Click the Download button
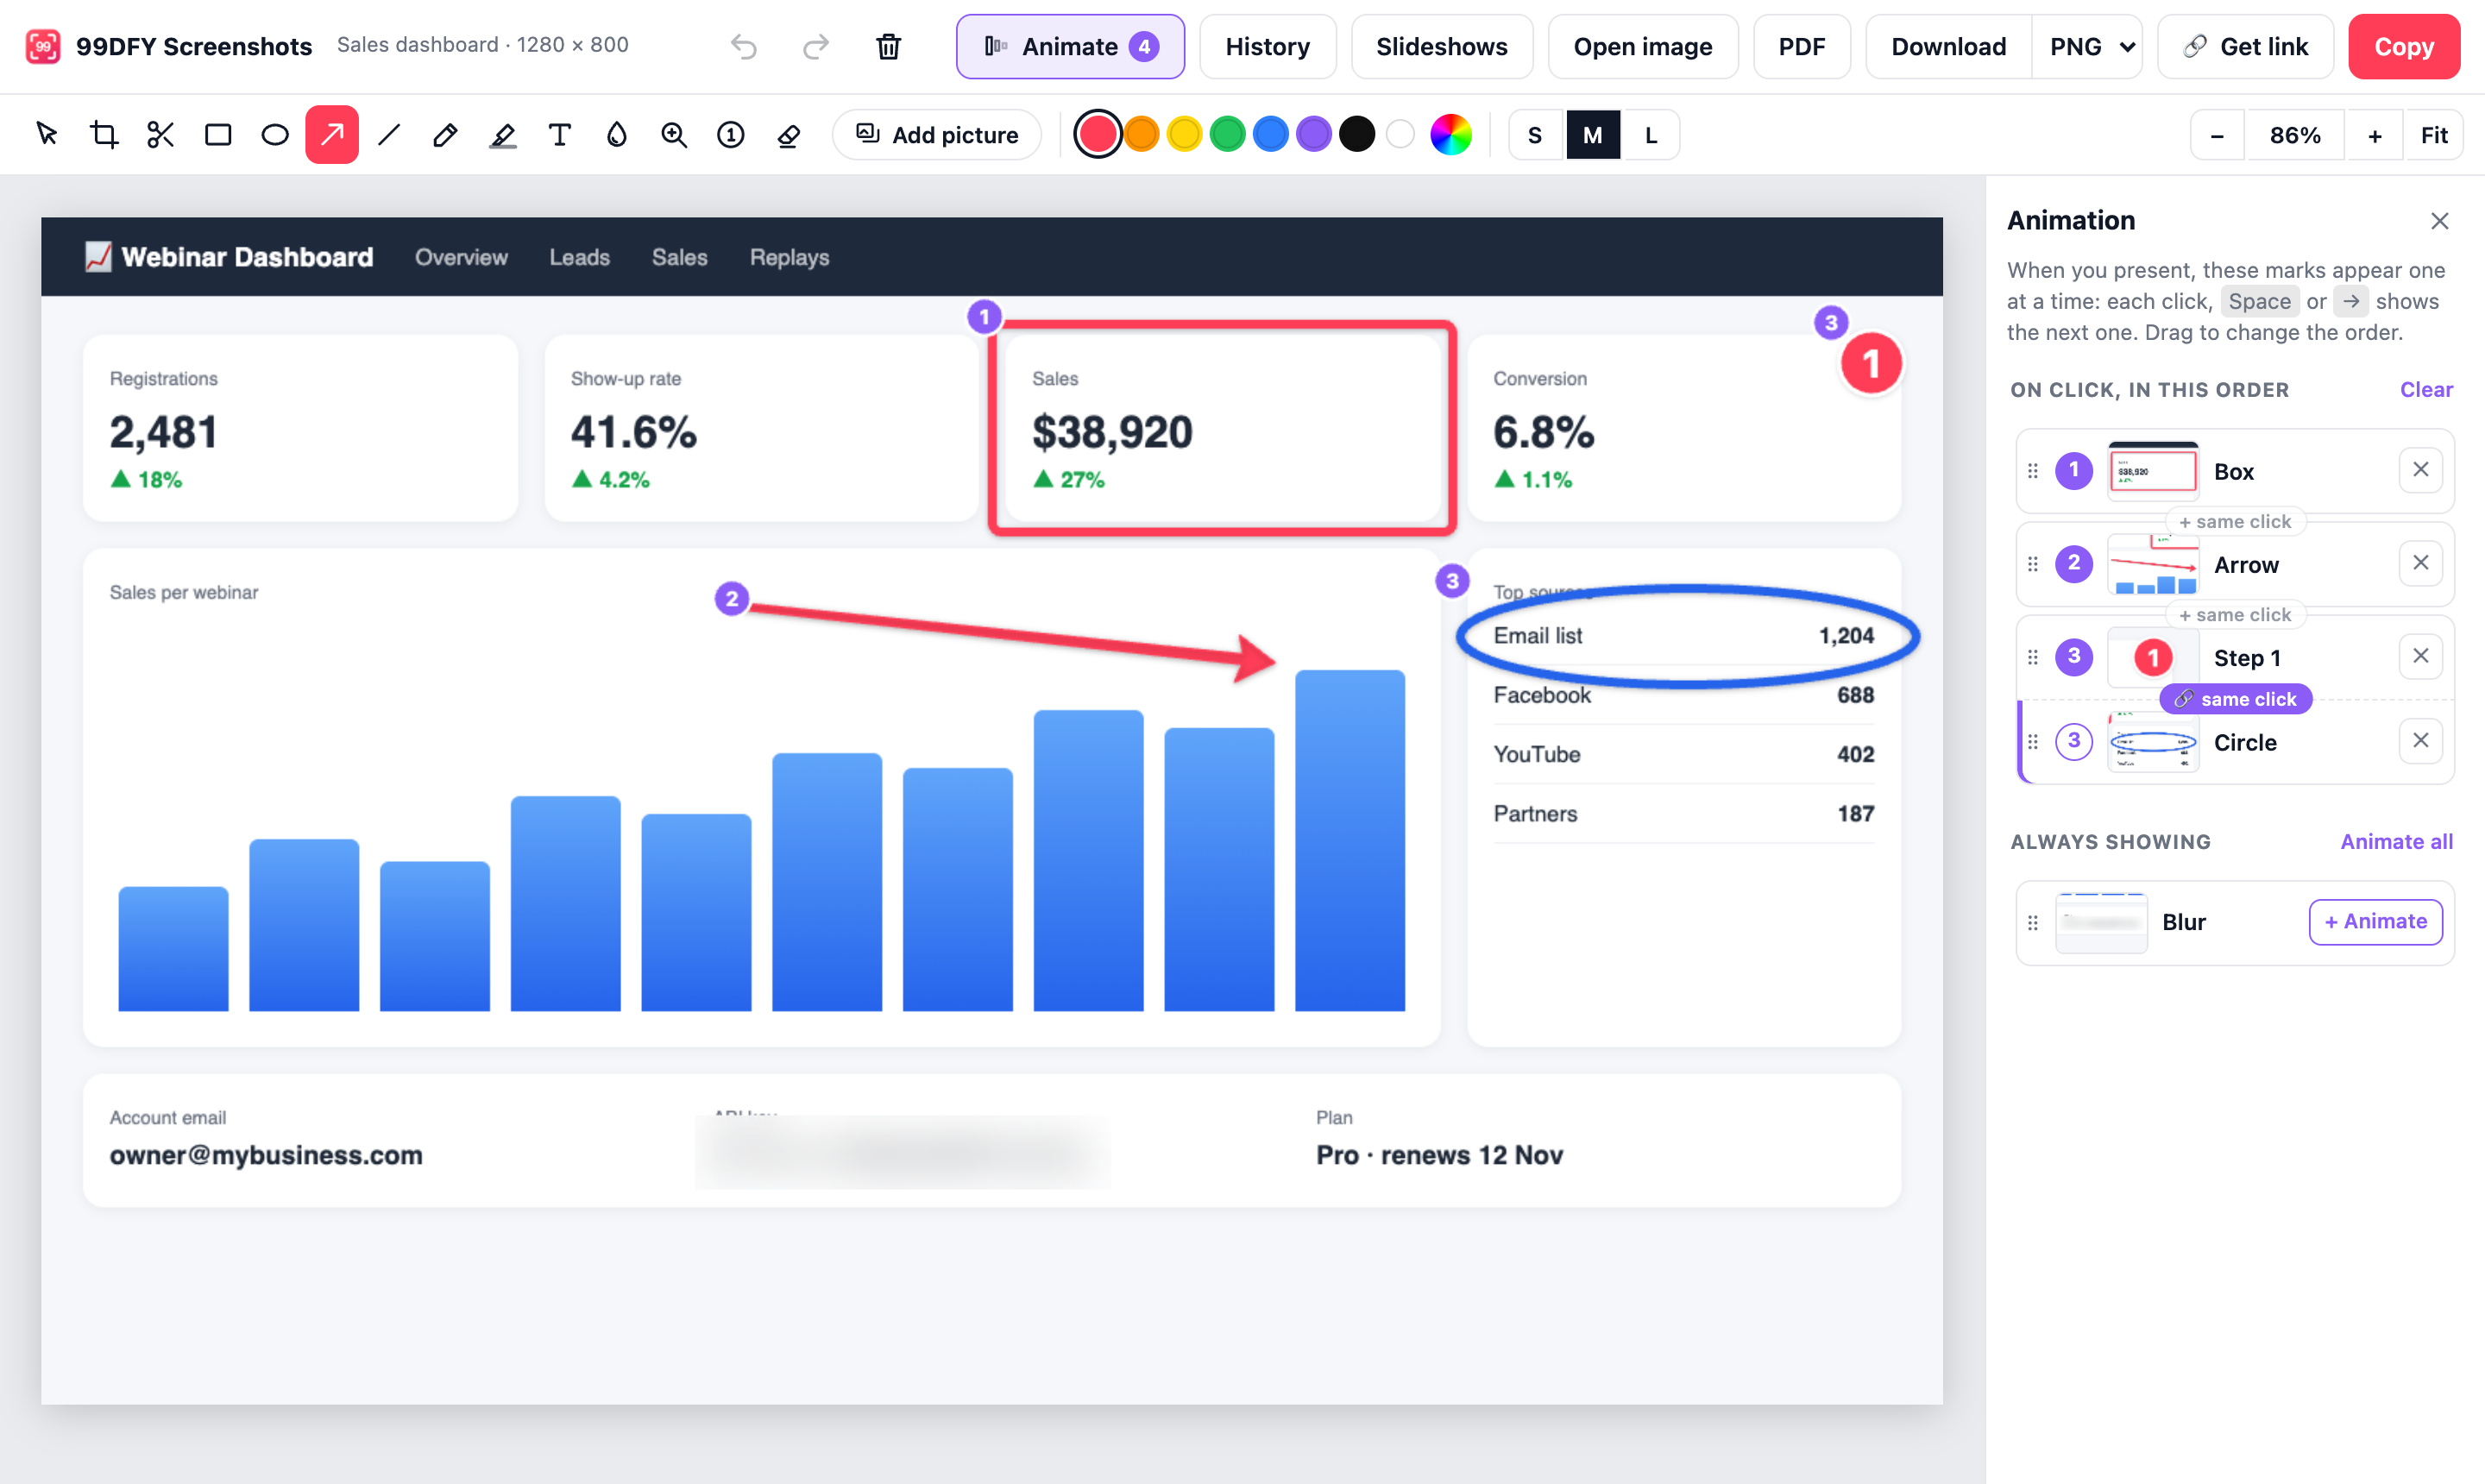This screenshot has width=2485, height=1484. tap(1948, 46)
